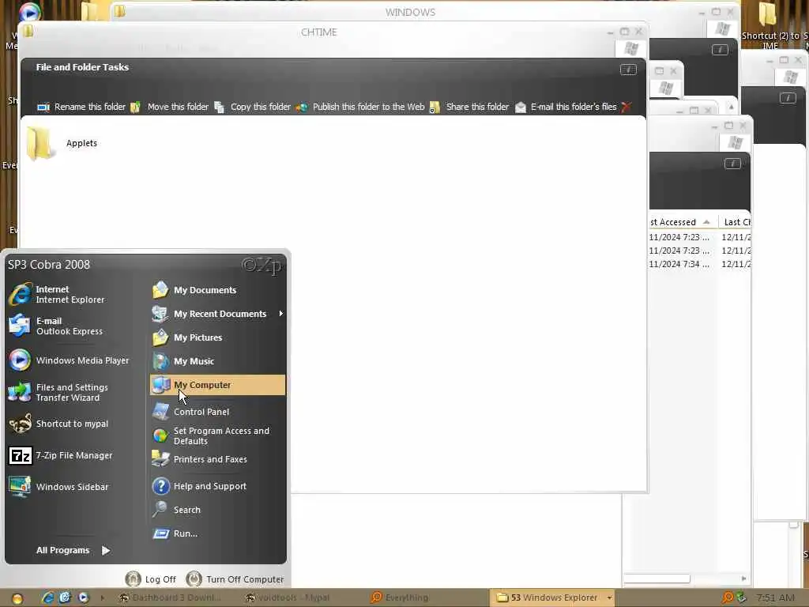Click Copy this folder task

point(252,107)
